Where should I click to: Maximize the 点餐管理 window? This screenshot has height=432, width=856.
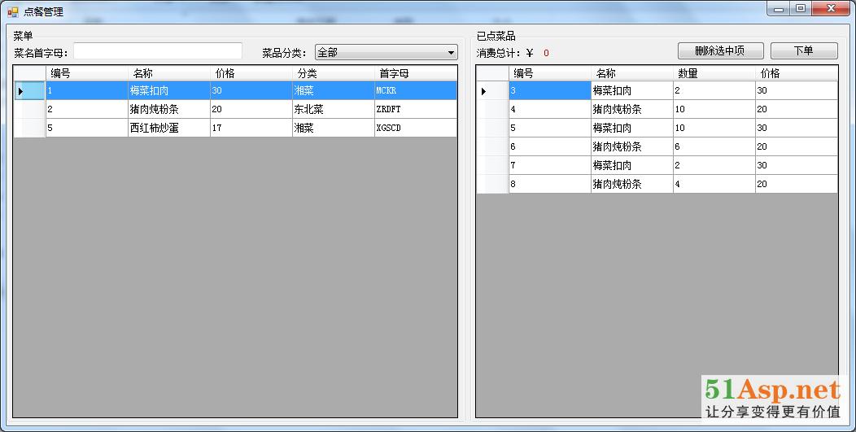[801, 9]
